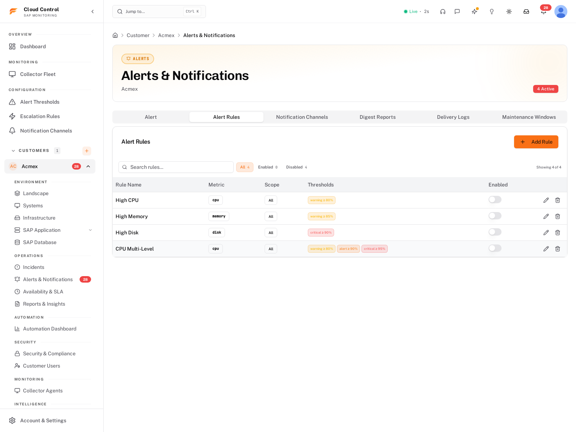Screen dimensions: 576x432
Task: Delete the CPU Multi-Level rule
Action: (558, 249)
